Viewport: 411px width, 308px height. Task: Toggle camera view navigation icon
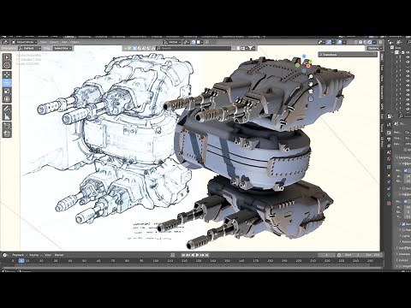311,92
